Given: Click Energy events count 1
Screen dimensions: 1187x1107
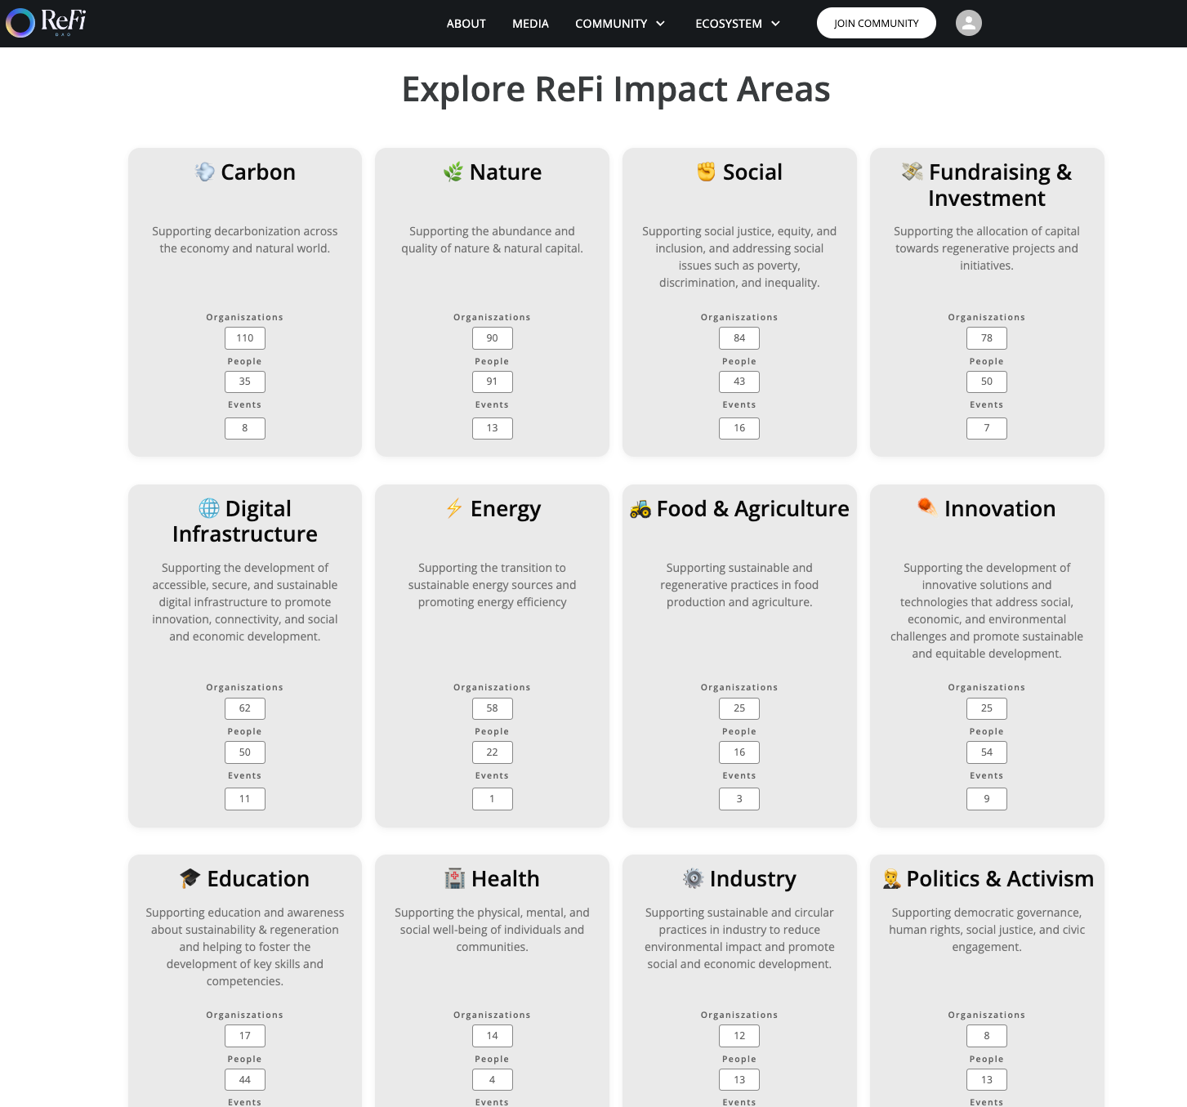Looking at the screenshot, I should click(x=493, y=799).
